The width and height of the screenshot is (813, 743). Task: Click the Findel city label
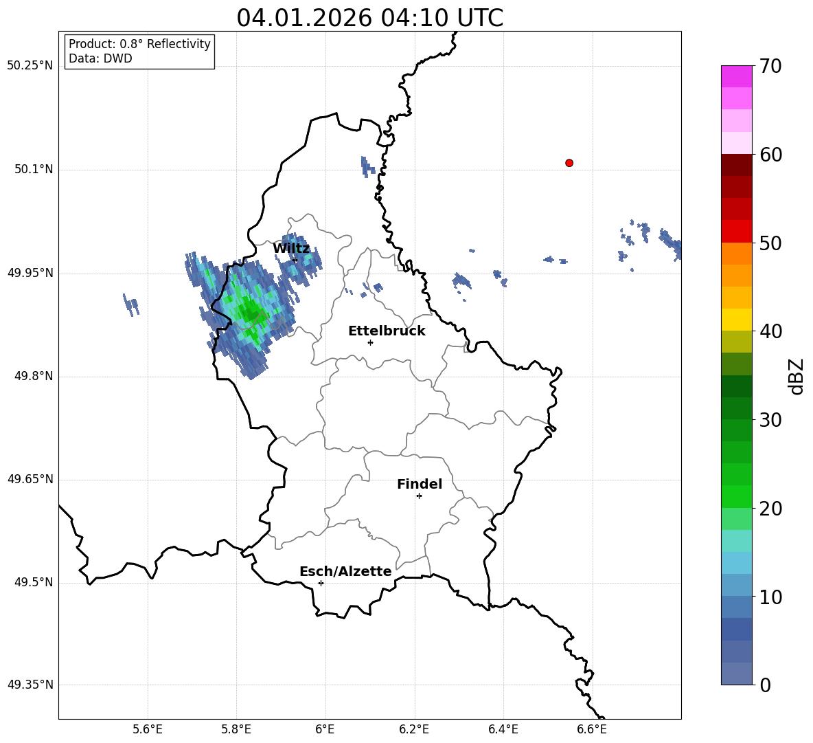coord(420,484)
